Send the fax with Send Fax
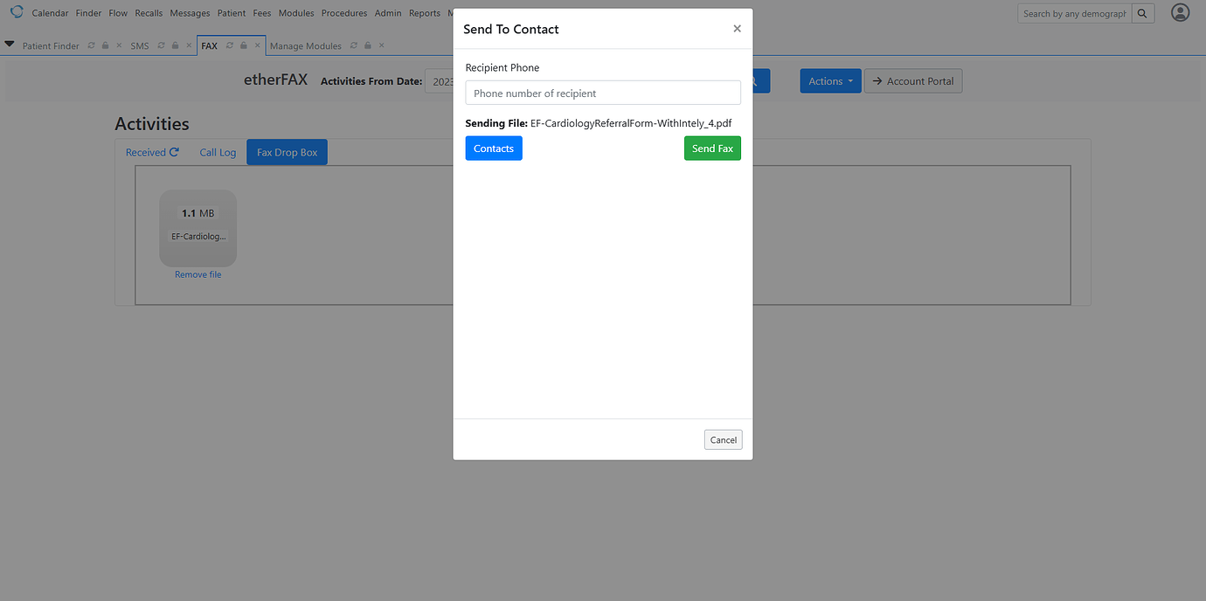Image resolution: width=1206 pixels, height=601 pixels. point(712,148)
